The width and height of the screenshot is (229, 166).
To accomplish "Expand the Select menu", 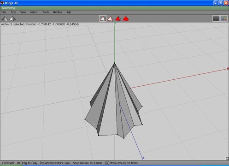I will [x=34, y=12].
